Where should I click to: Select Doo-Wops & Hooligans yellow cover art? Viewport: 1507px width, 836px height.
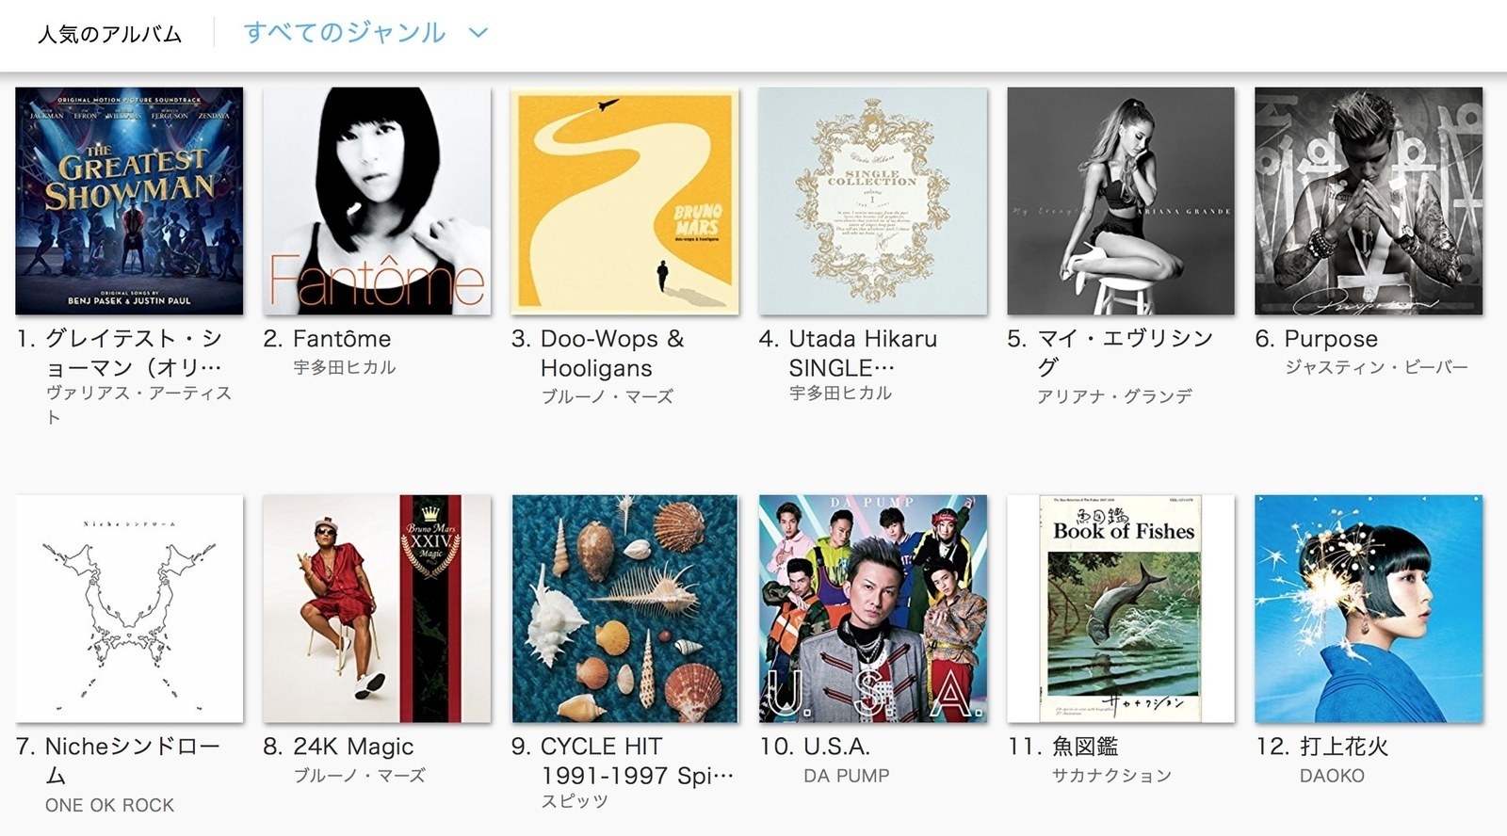624,201
